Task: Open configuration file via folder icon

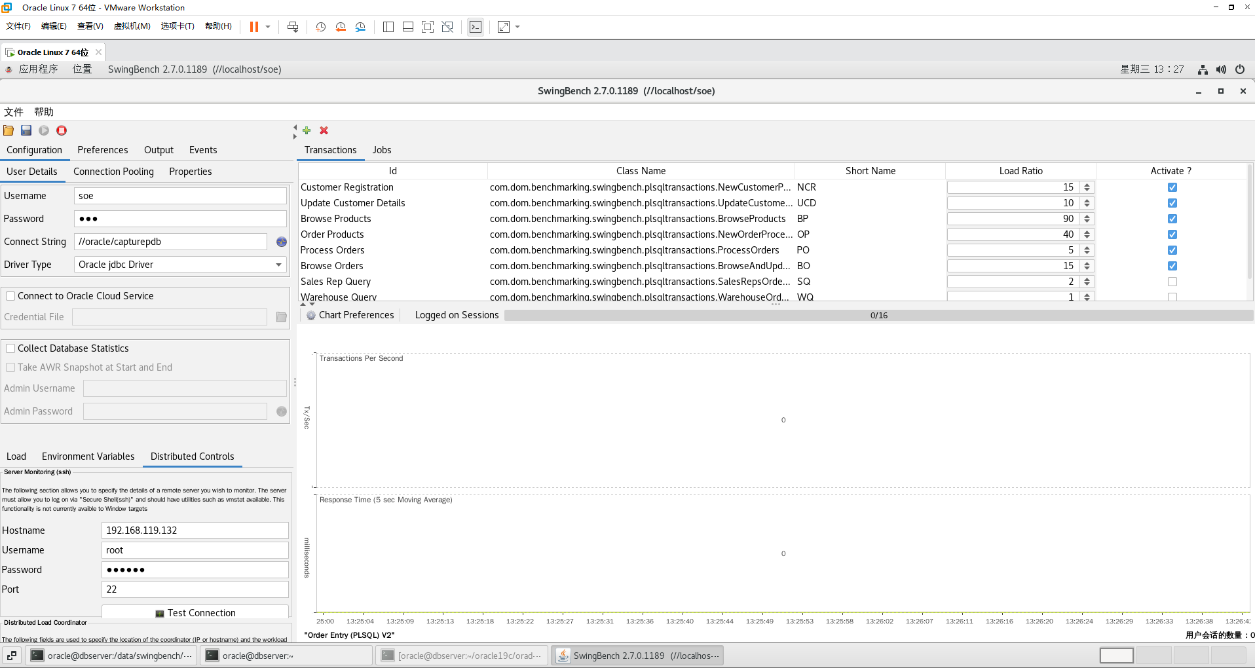Action: 9,130
